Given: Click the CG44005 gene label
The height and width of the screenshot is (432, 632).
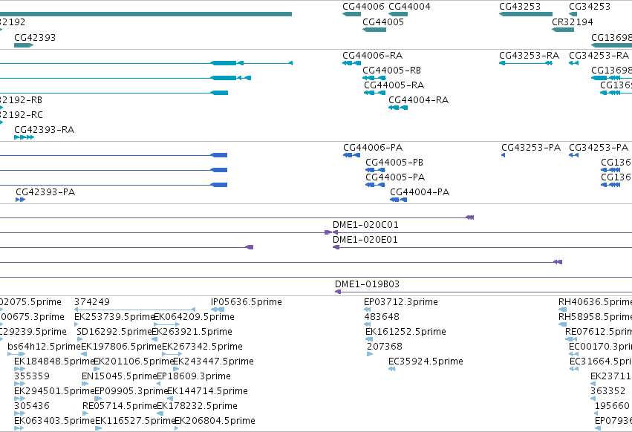Looking at the screenshot, I should 383,22.
